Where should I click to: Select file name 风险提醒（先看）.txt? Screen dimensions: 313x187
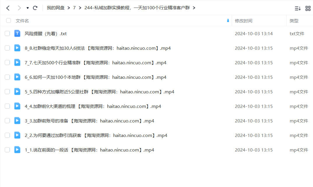pyautogui.click(x=46, y=34)
